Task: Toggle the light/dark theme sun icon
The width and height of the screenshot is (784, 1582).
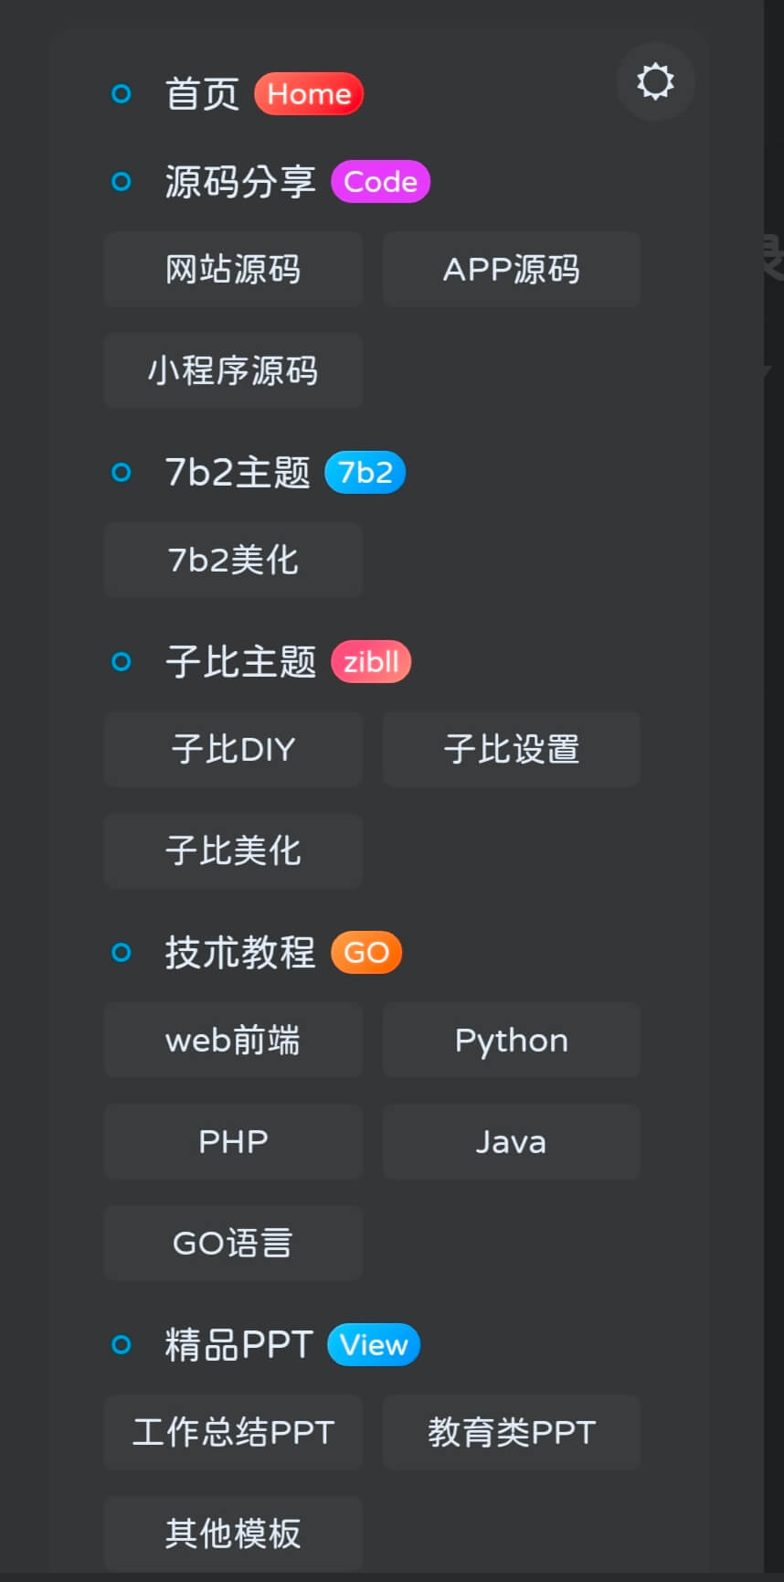Action: coord(655,82)
